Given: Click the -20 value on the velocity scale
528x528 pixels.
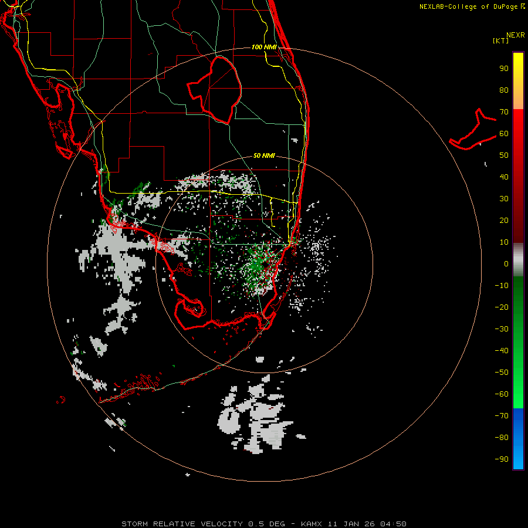Looking at the screenshot, I should pos(502,307).
